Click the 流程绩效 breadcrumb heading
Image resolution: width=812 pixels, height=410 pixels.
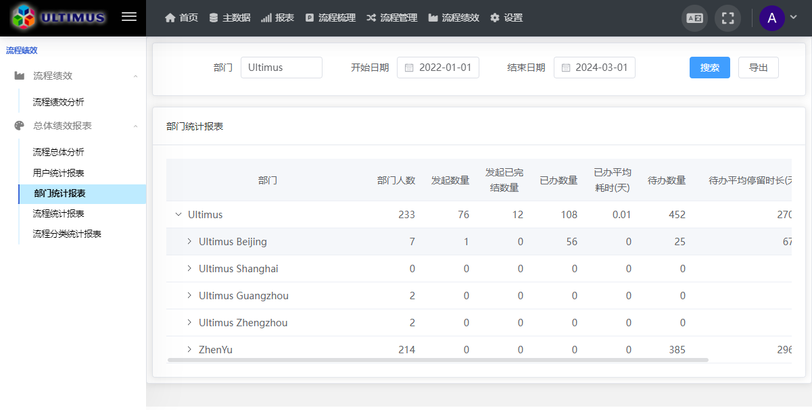pyautogui.click(x=22, y=50)
